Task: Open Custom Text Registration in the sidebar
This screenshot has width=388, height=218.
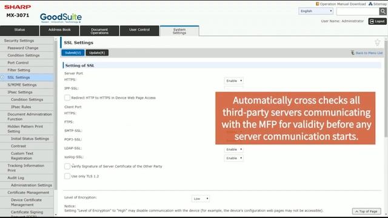Action: (x=27, y=156)
